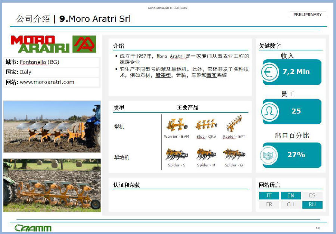336x234 pixels.
Task: Click the 主要产品 column heading
Action: (187, 107)
